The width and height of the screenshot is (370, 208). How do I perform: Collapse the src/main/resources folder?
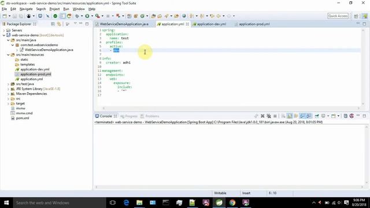point(8,55)
